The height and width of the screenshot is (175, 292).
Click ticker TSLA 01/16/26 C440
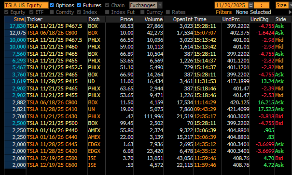point(52,137)
